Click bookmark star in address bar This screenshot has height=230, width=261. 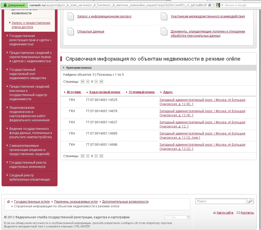point(210,5)
